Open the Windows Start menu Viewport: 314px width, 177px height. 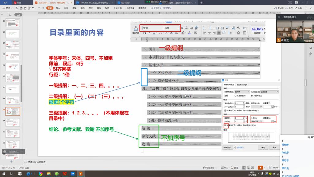4,174
